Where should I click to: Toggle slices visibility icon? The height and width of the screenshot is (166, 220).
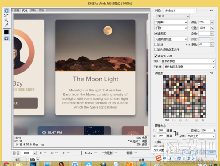click(7, 39)
